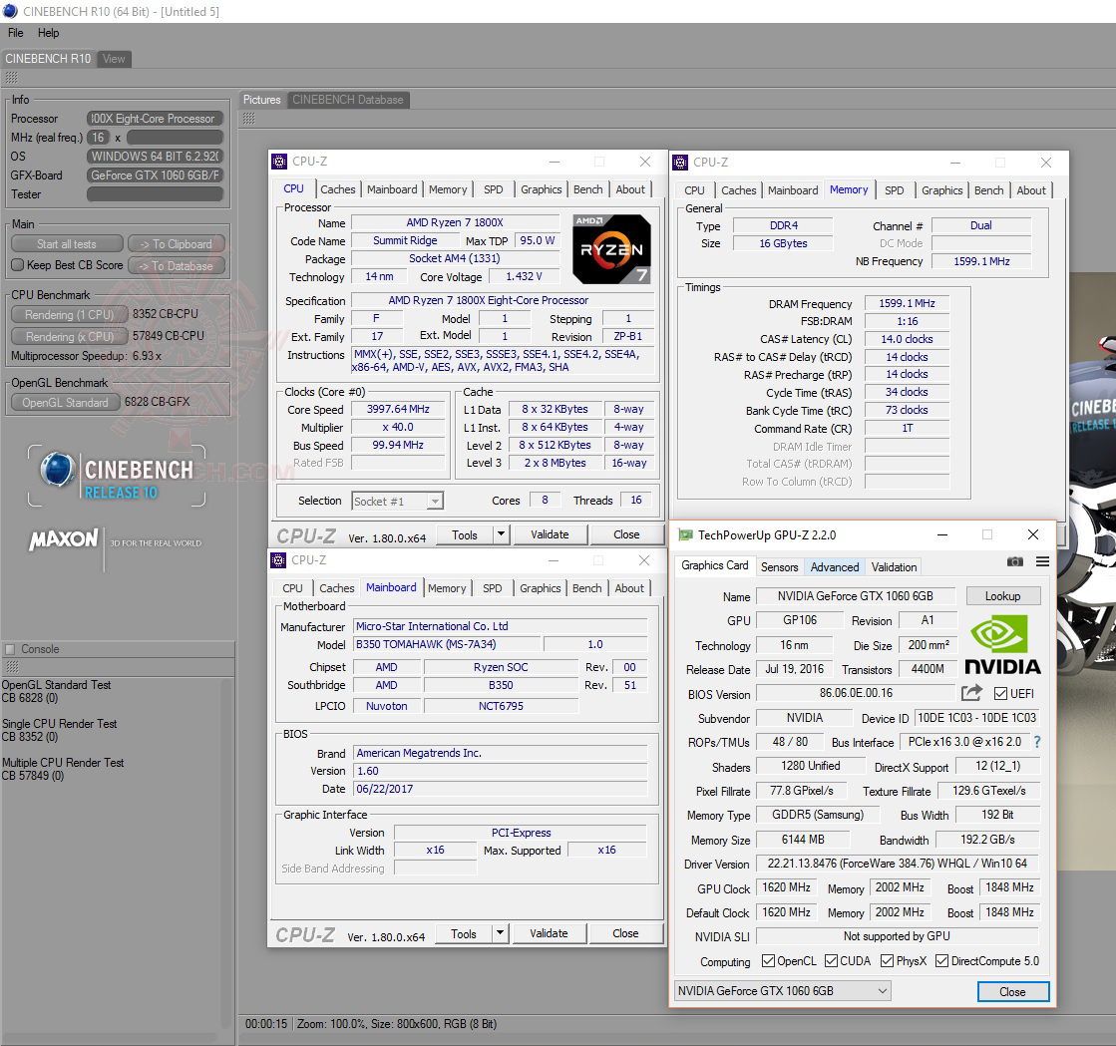Open the Caches tab in the top-left CPU-Z window
Image resolution: width=1116 pixels, height=1046 pixels.
[x=337, y=189]
